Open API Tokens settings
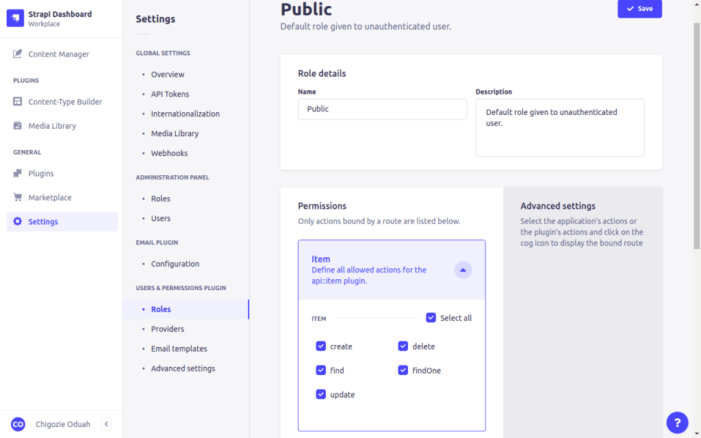 [x=170, y=94]
